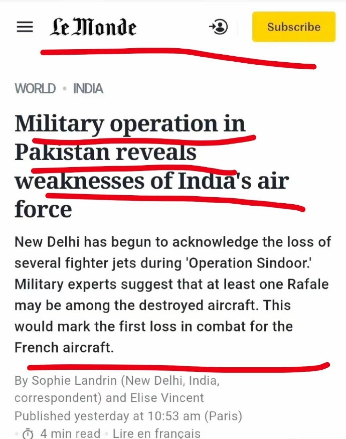
Task: Click the dot separator between WORLD and INDIA
Action: 64,89
